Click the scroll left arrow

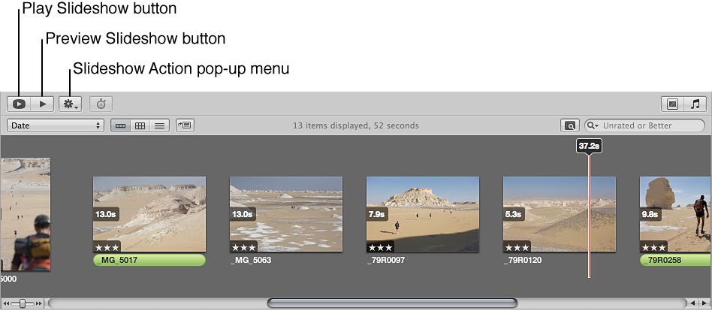coord(693,303)
